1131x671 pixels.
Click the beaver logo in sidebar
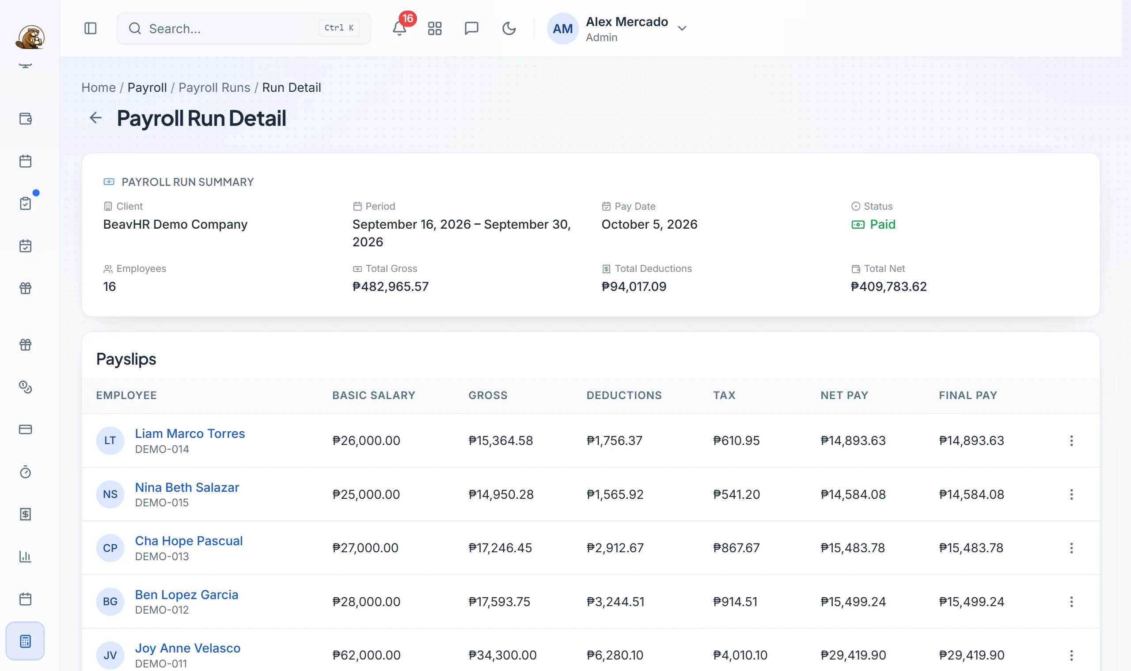point(30,37)
